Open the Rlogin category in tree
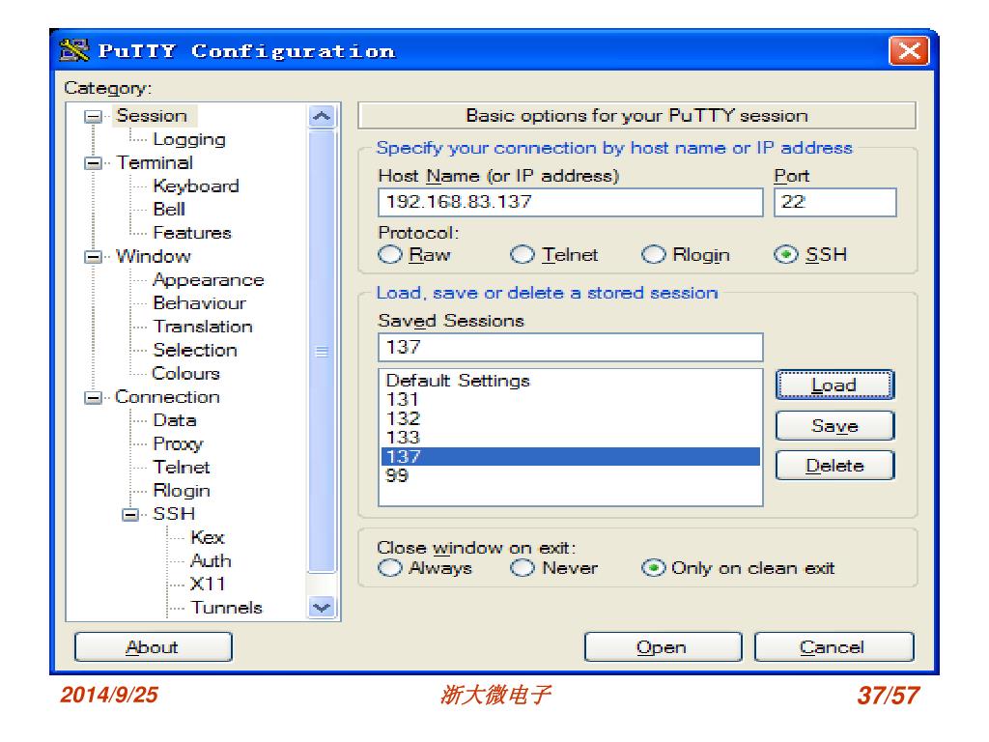The width and height of the screenshot is (989, 742). pos(182,490)
